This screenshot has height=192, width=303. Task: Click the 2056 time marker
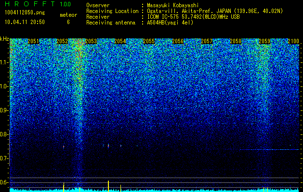[178, 41]
